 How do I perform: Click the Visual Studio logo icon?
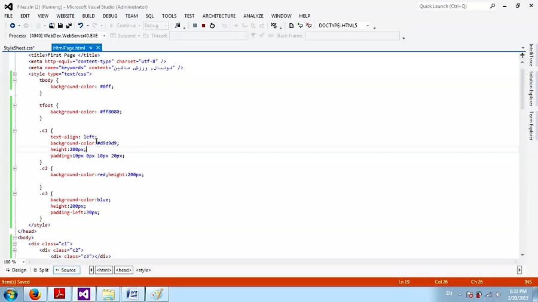pyautogui.click(x=8, y=7)
